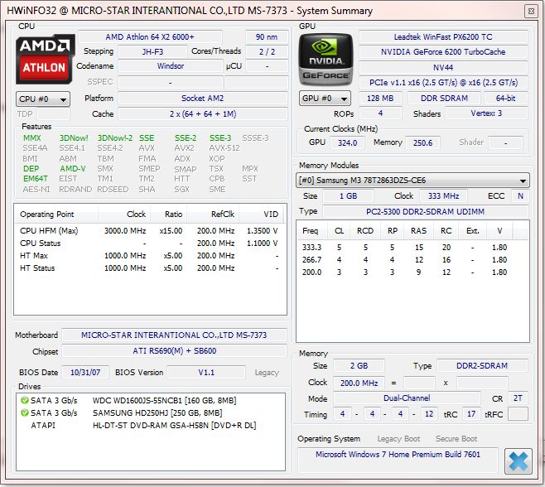This screenshot has height=487, width=545.
Task: Click the BIOS date 10/31/07 field
Action: click(x=85, y=373)
